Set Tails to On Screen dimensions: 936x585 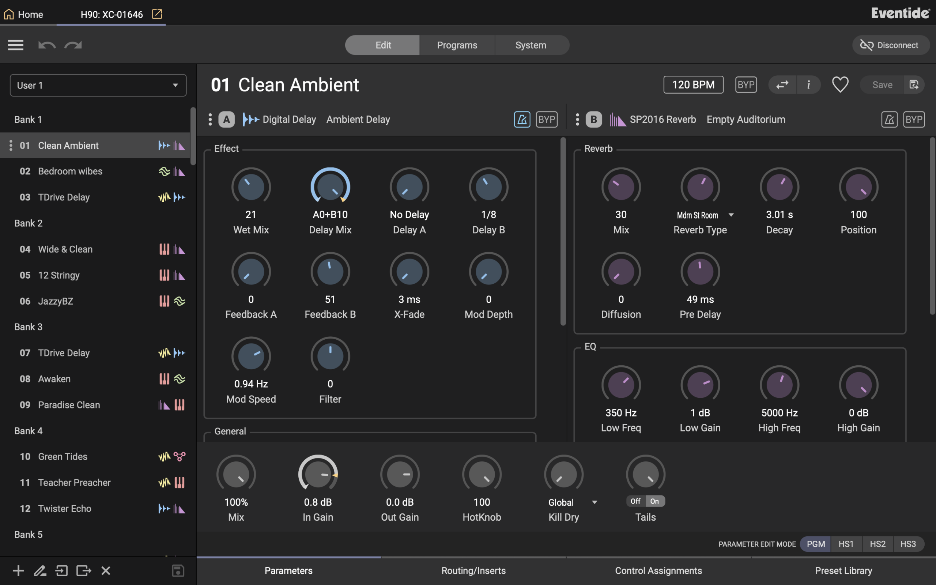[654, 501]
